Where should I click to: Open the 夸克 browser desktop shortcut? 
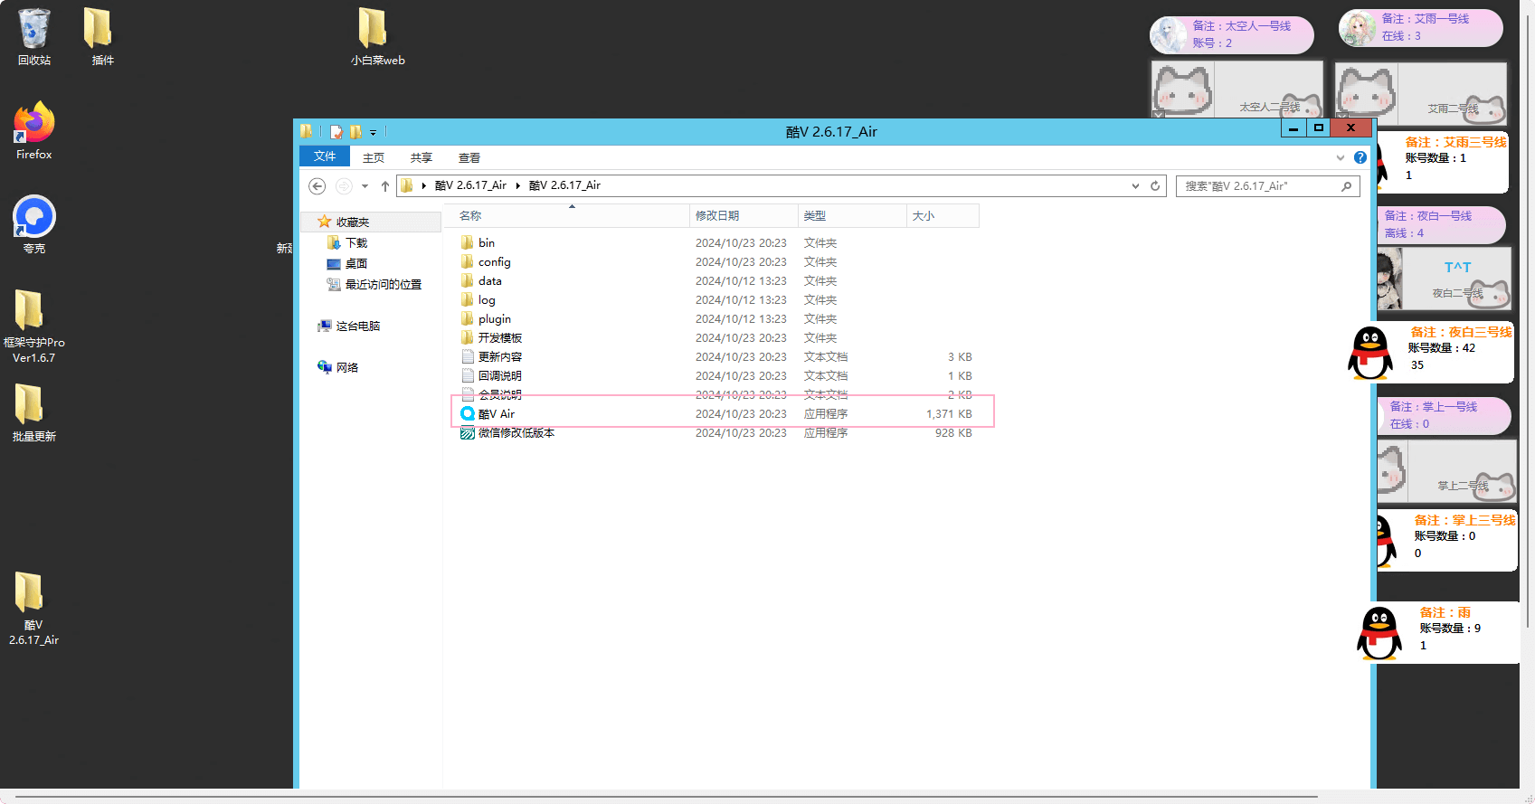pos(34,218)
